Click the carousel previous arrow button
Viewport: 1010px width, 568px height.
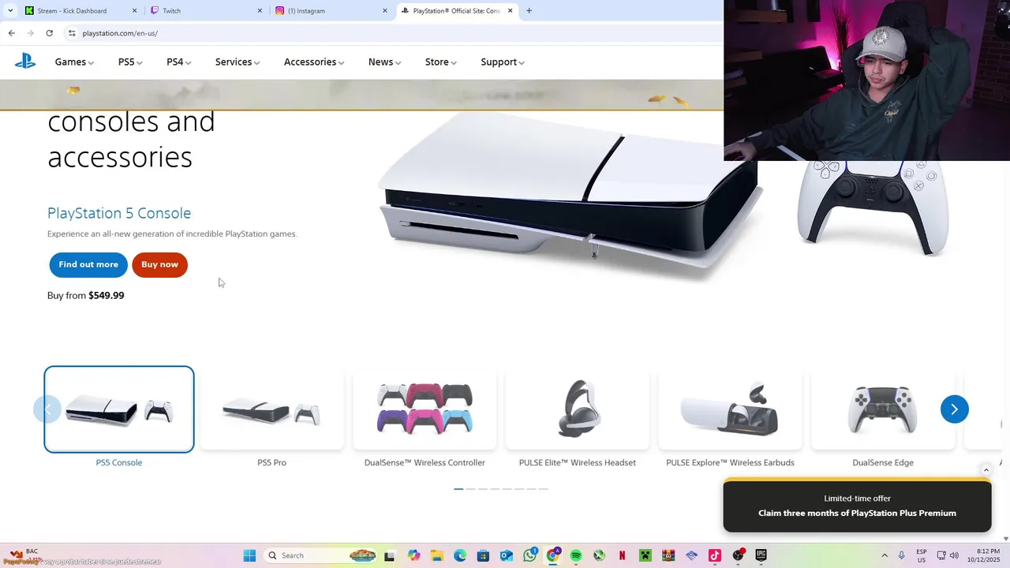[x=47, y=409]
